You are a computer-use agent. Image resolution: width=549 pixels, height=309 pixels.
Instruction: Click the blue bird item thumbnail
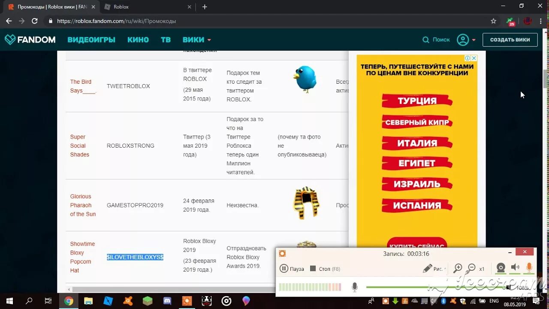tap(305, 79)
